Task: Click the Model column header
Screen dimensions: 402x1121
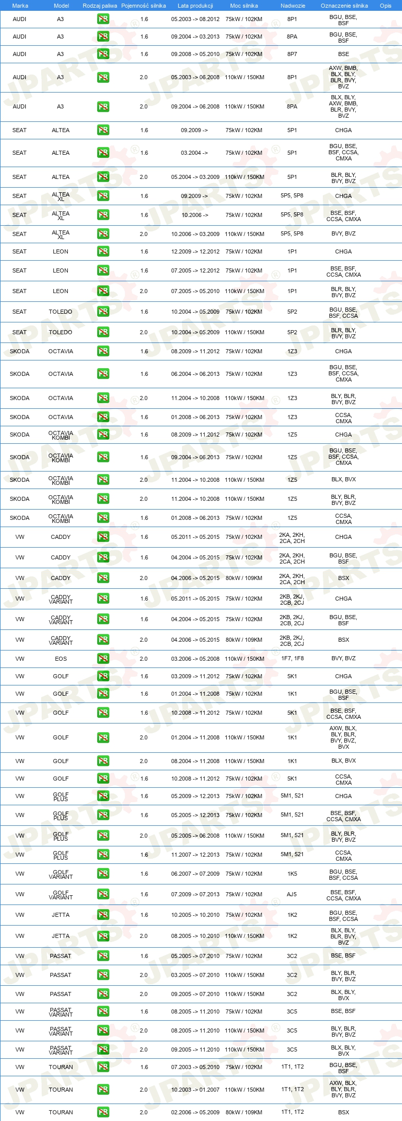Action: (x=61, y=6)
